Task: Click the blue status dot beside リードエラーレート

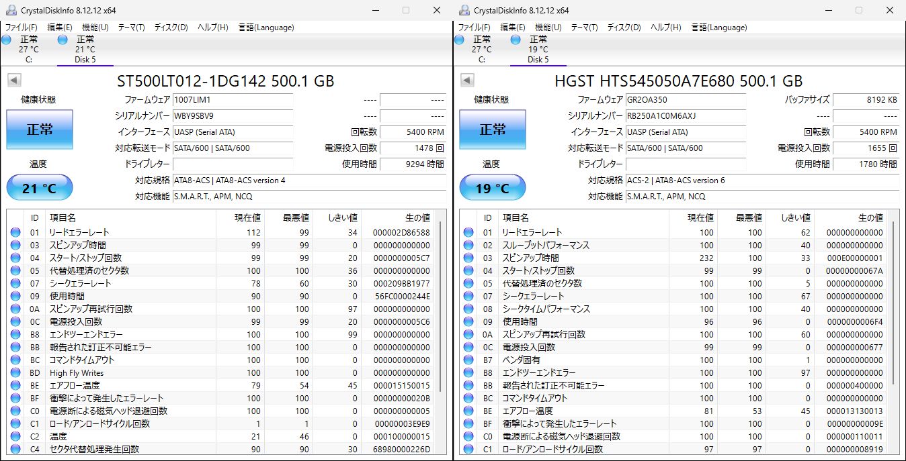Action: point(15,232)
